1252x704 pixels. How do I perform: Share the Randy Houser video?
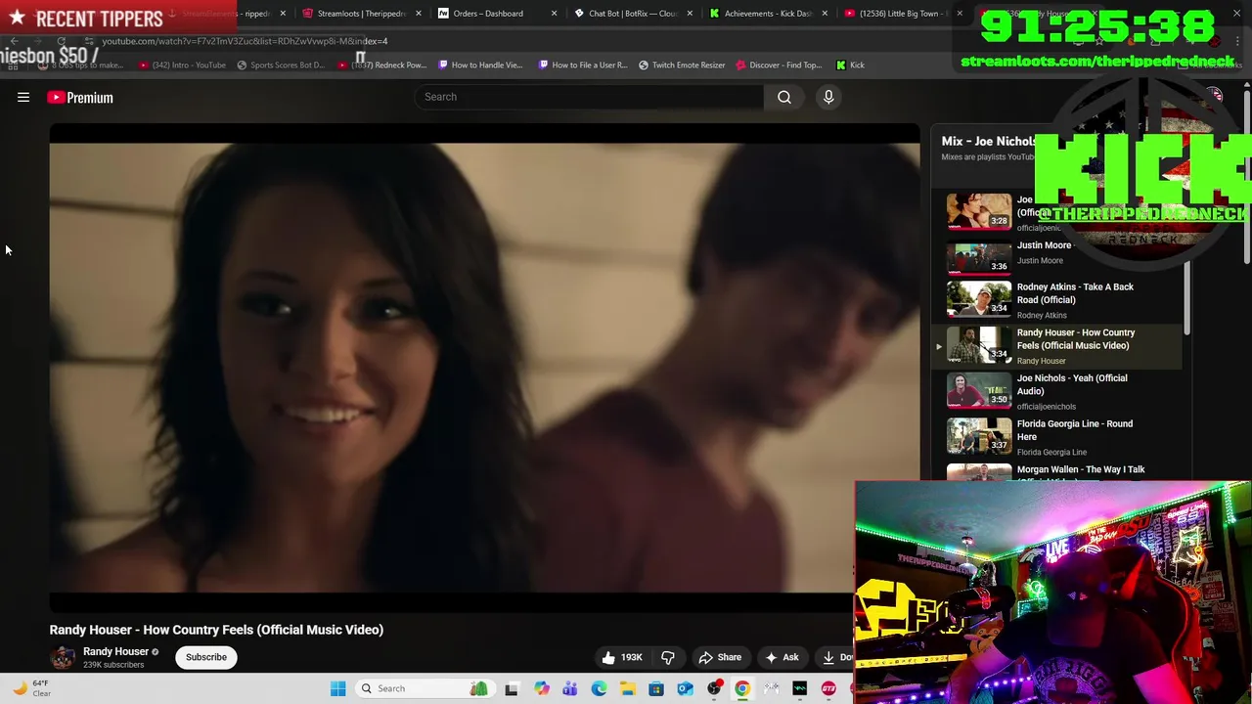720,657
